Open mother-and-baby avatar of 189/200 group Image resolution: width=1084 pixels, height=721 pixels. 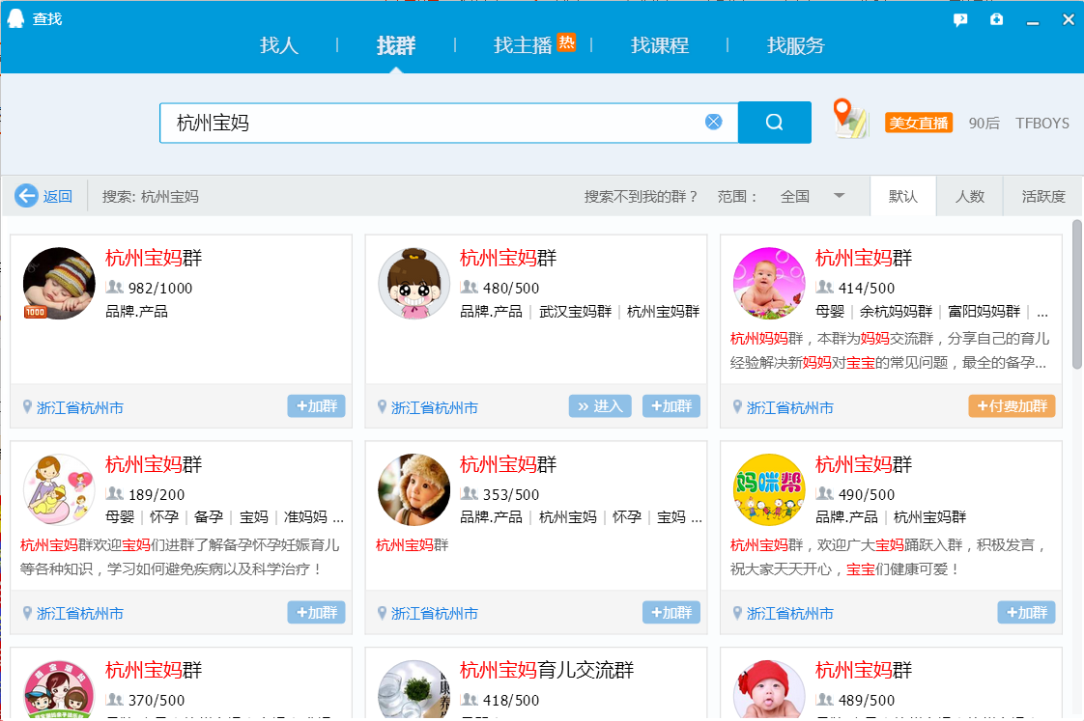(x=59, y=489)
